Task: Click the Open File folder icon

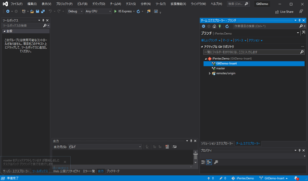Action: (x=32, y=12)
